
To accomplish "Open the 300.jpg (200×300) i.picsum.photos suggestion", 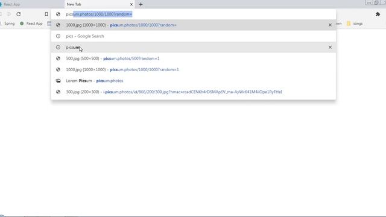I will pyautogui.click(x=194, y=92).
